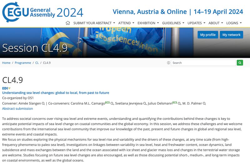Click the text Co-organized by OS1
This screenshot has width=250, height=165.
click(18, 98)
